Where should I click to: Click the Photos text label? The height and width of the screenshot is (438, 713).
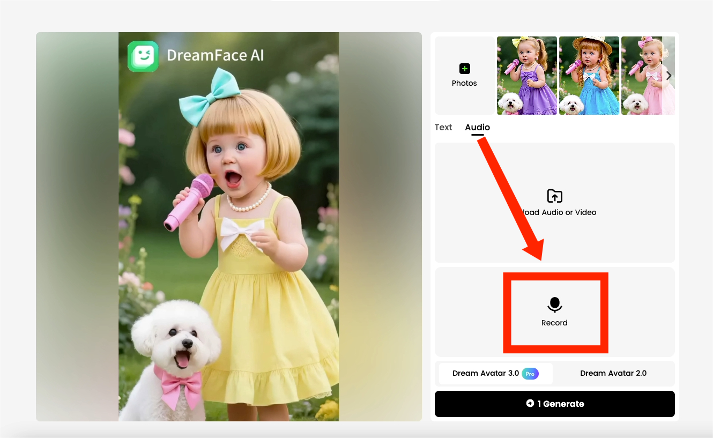[x=464, y=83]
